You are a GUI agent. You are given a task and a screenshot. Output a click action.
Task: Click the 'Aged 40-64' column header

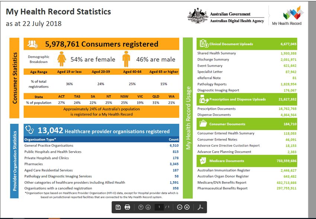(x=132, y=72)
